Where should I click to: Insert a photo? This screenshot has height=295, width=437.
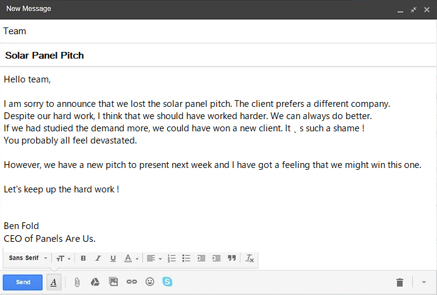(x=113, y=282)
